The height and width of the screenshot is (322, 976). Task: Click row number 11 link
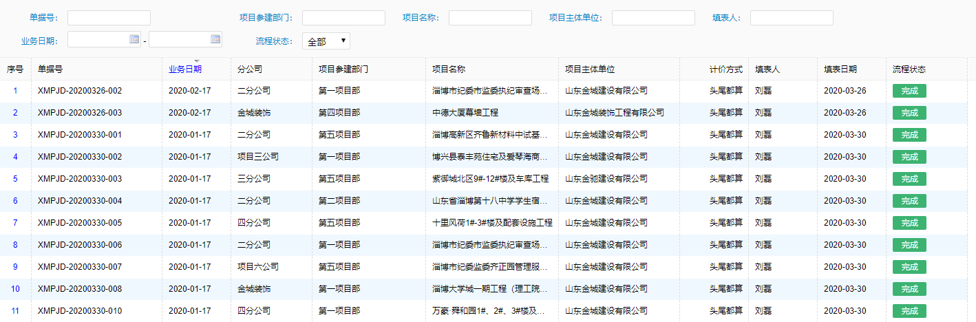click(15, 311)
